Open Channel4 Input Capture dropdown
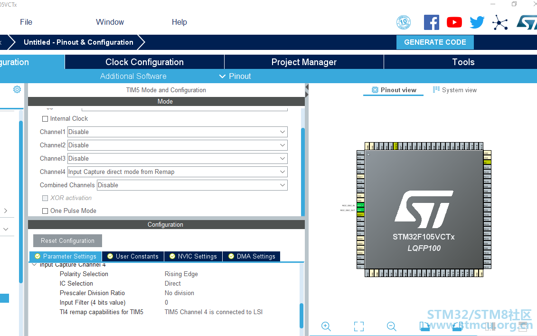 pyautogui.click(x=178, y=172)
